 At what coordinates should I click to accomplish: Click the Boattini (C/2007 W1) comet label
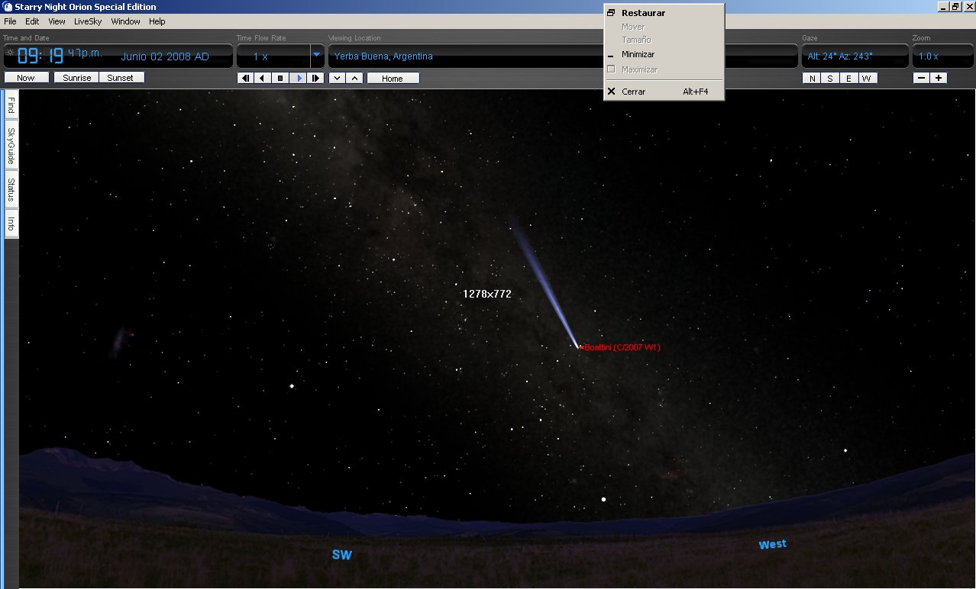tap(622, 348)
